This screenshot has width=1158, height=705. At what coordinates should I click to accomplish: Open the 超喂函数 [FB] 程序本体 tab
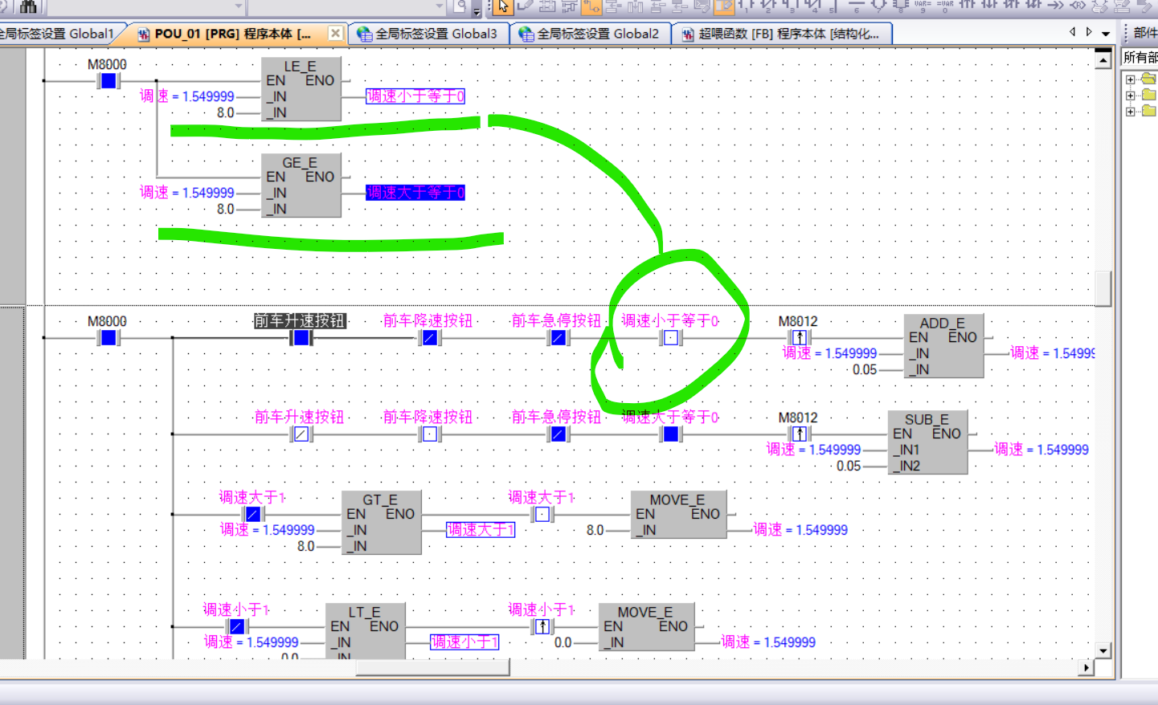pos(780,34)
